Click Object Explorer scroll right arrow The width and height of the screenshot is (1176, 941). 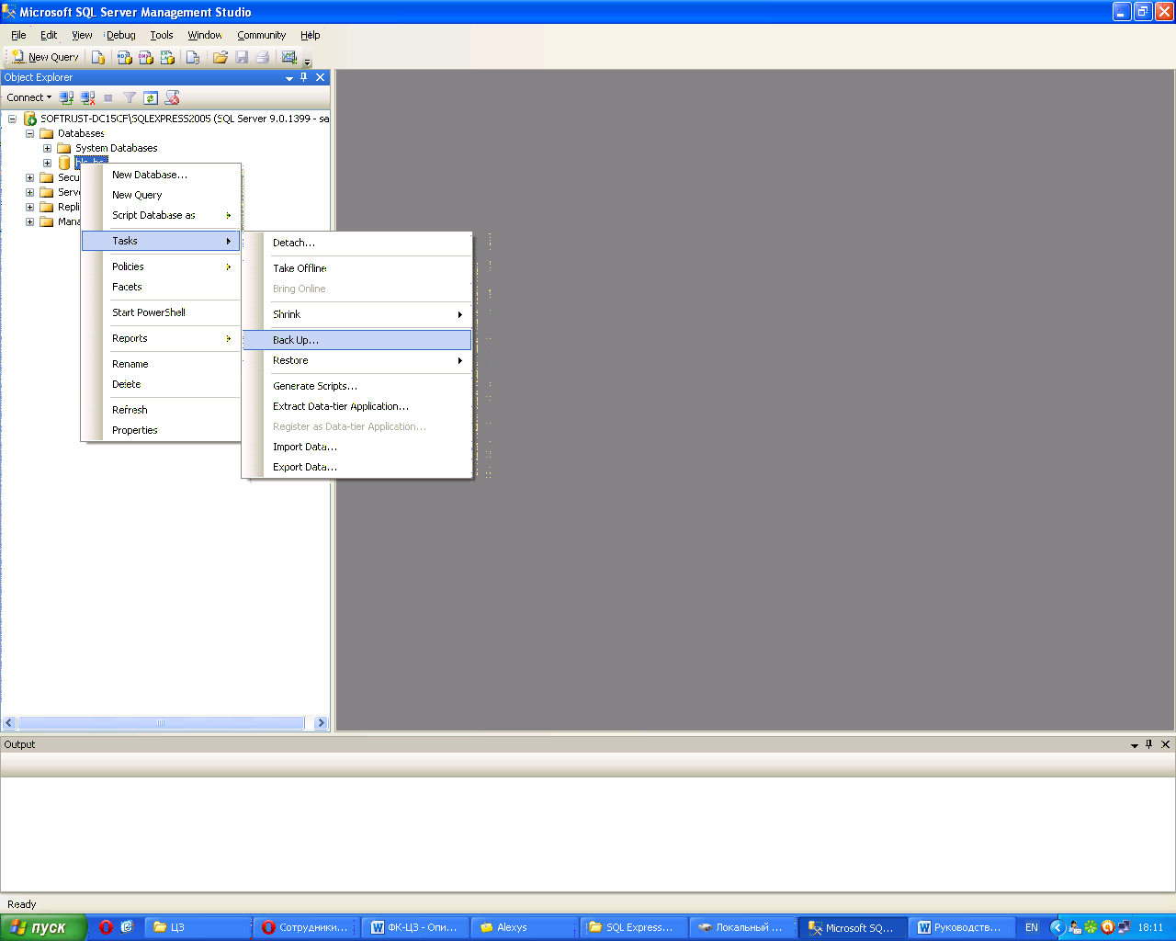pyautogui.click(x=321, y=723)
